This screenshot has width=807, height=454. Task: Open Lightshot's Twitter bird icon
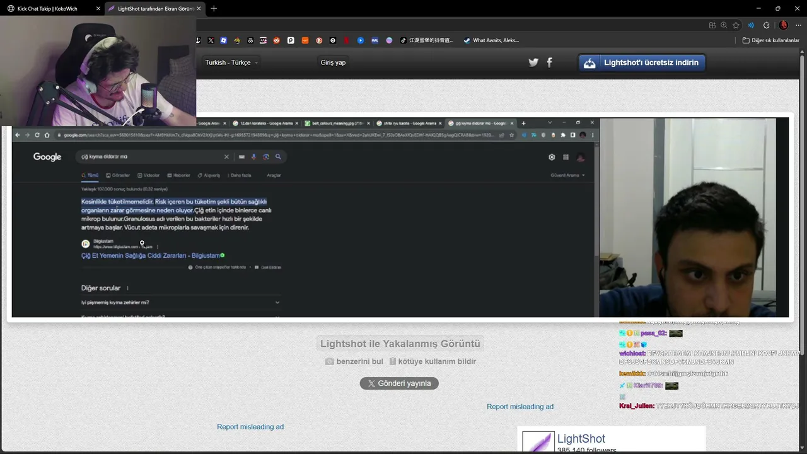tap(533, 62)
